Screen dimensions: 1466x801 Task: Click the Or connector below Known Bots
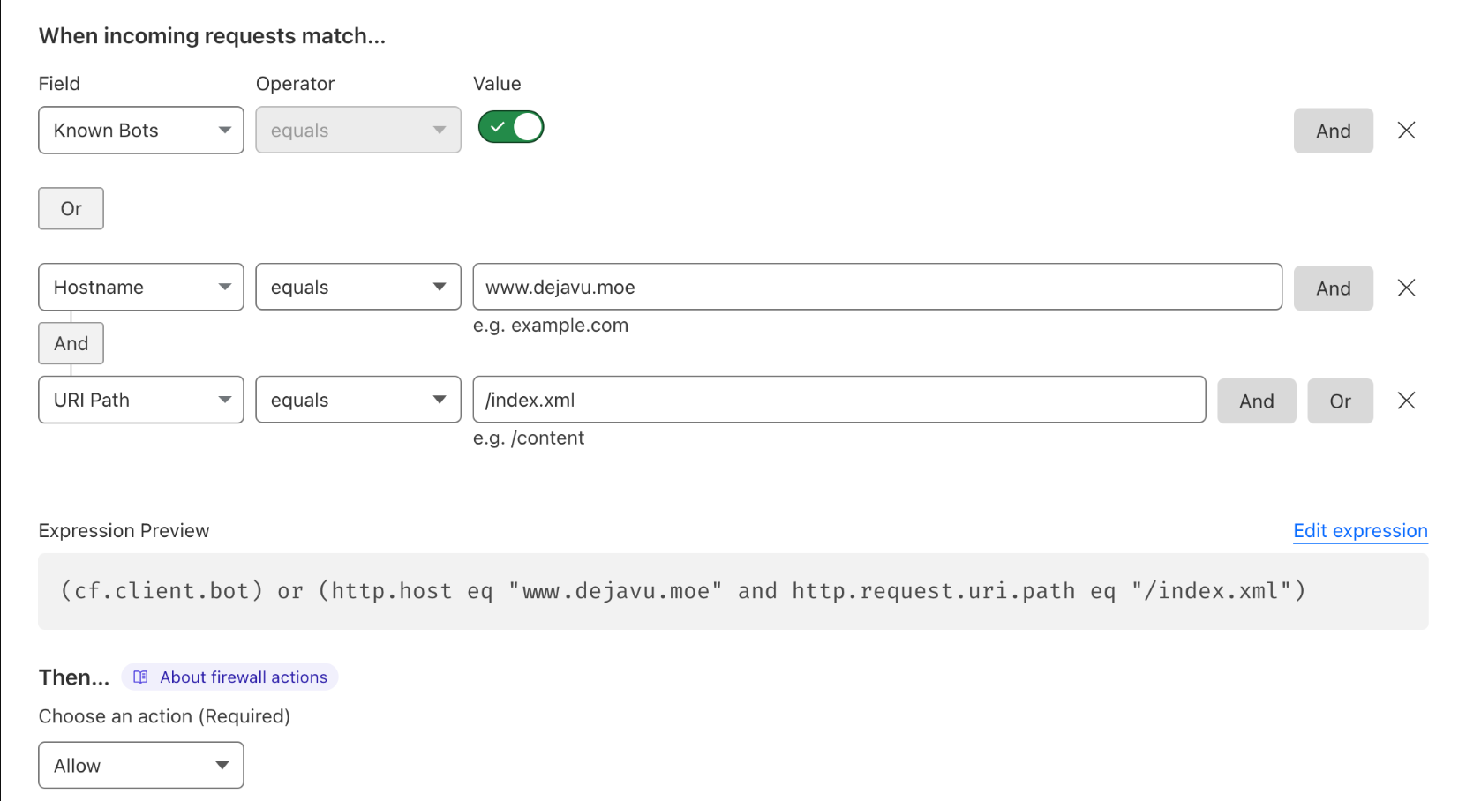71,209
